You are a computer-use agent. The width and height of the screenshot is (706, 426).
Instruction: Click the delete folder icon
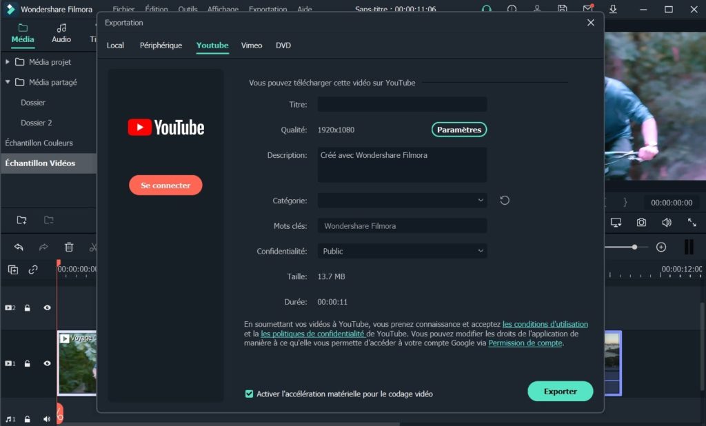(x=49, y=220)
